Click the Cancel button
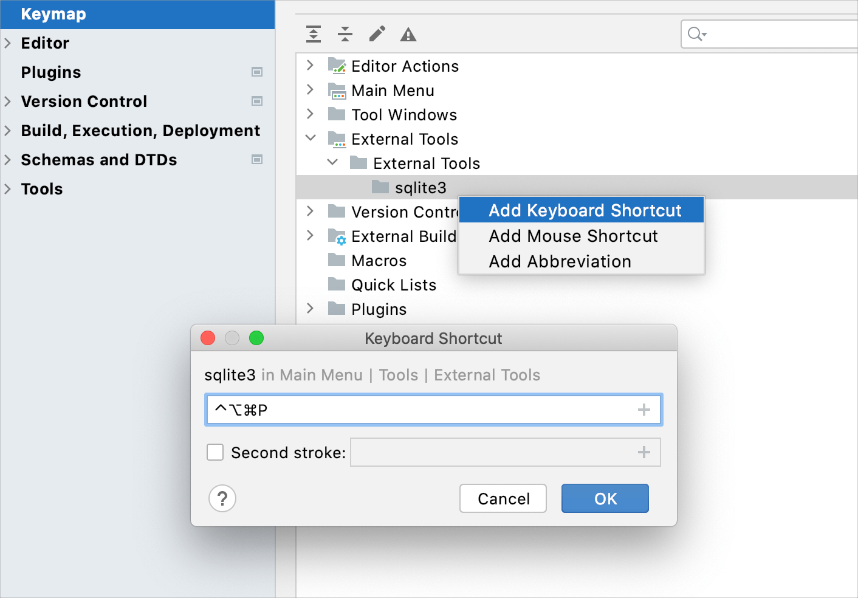 [503, 498]
